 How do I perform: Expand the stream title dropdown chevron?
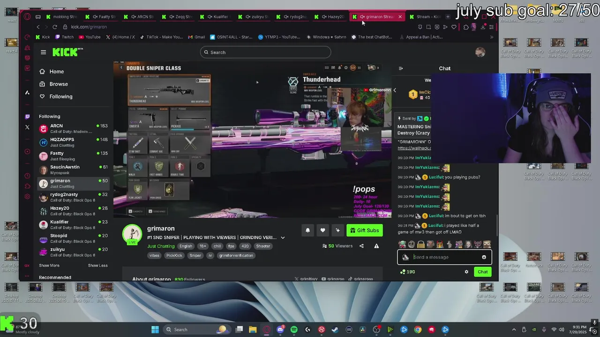pyautogui.click(x=283, y=238)
